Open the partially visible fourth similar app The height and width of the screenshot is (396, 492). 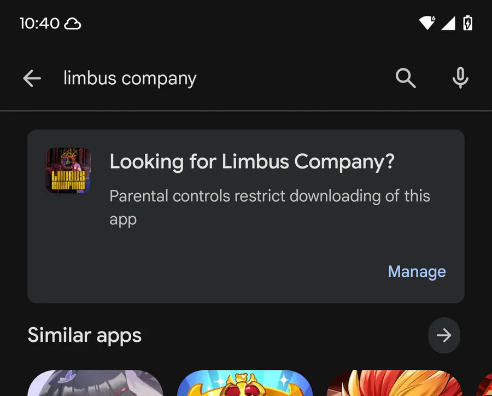[484, 385]
